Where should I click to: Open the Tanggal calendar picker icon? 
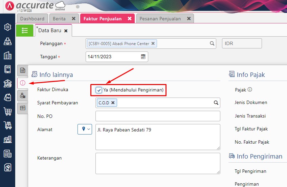[143, 57]
